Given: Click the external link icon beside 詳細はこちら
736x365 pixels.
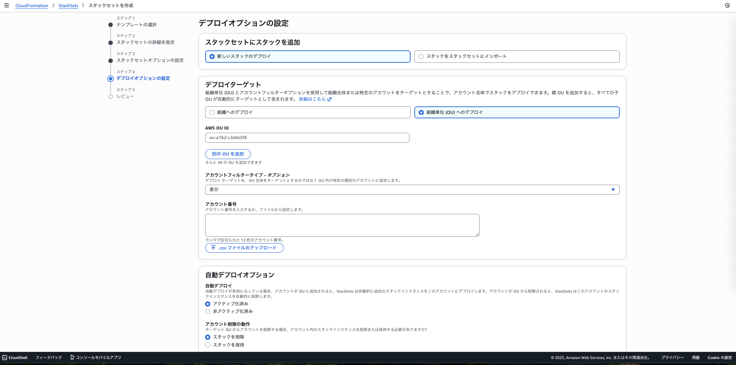Looking at the screenshot, I should point(329,99).
